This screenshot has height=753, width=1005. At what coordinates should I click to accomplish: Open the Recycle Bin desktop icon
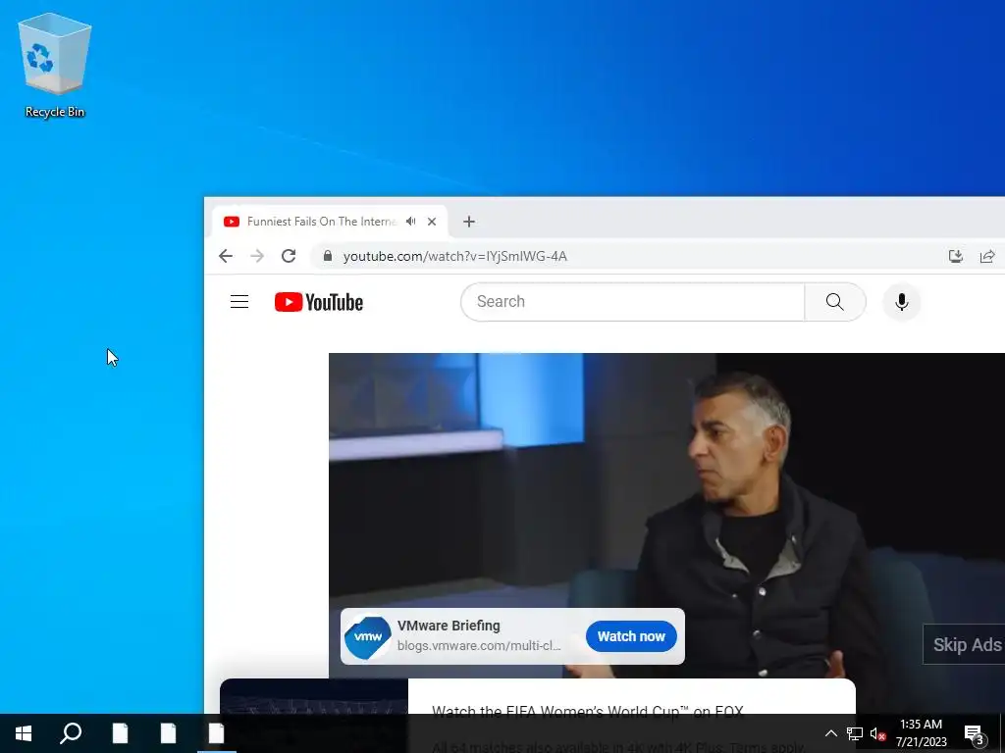pyautogui.click(x=55, y=66)
